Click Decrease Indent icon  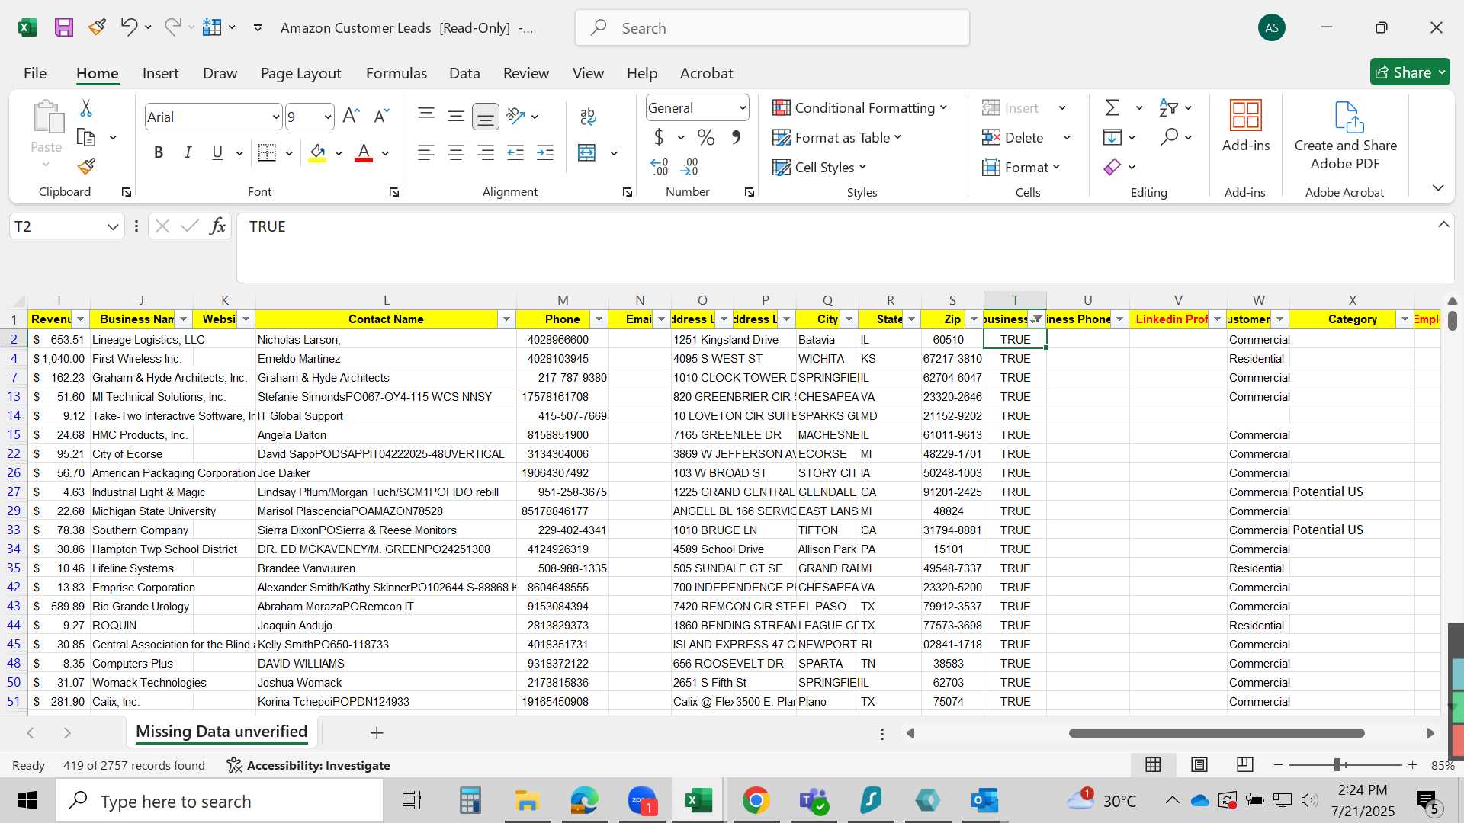pyautogui.click(x=515, y=153)
